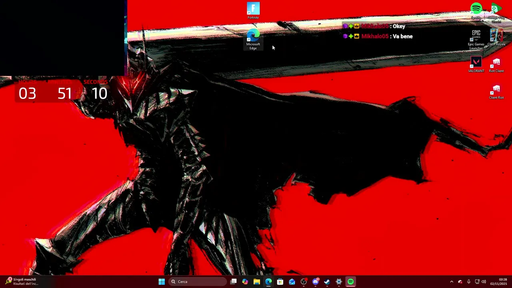Open Settings gear app in taskbar

coord(339,282)
